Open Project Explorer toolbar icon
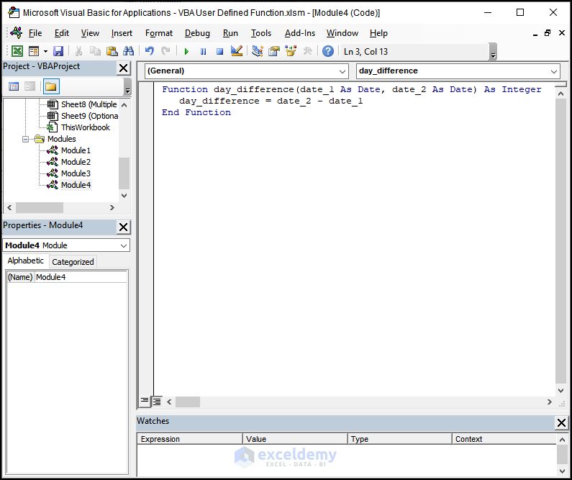 (257, 51)
